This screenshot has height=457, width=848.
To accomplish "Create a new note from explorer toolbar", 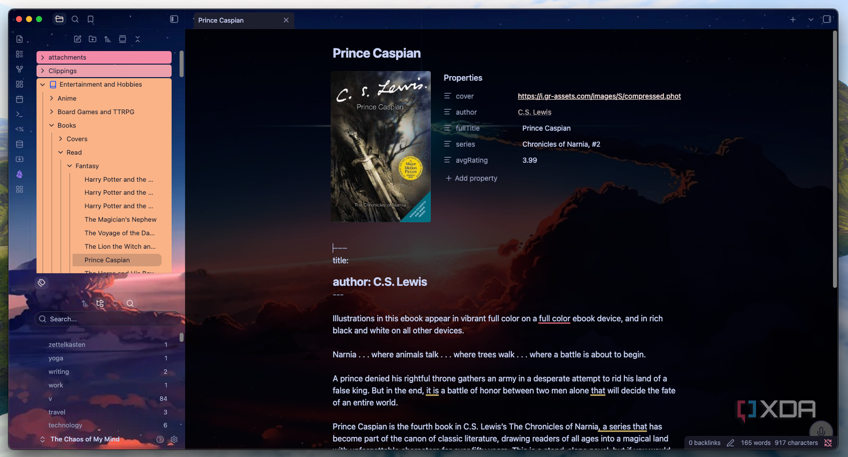I will click(x=78, y=39).
